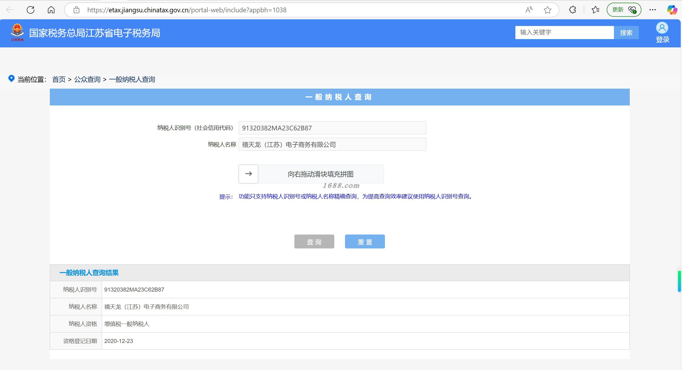Click the 更新 update button

pos(624,10)
